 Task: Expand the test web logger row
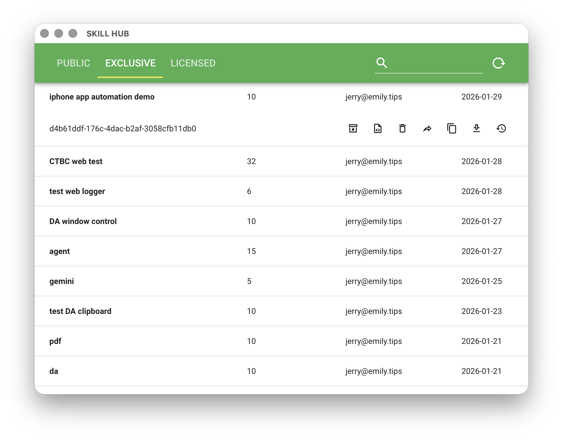(77, 191)
